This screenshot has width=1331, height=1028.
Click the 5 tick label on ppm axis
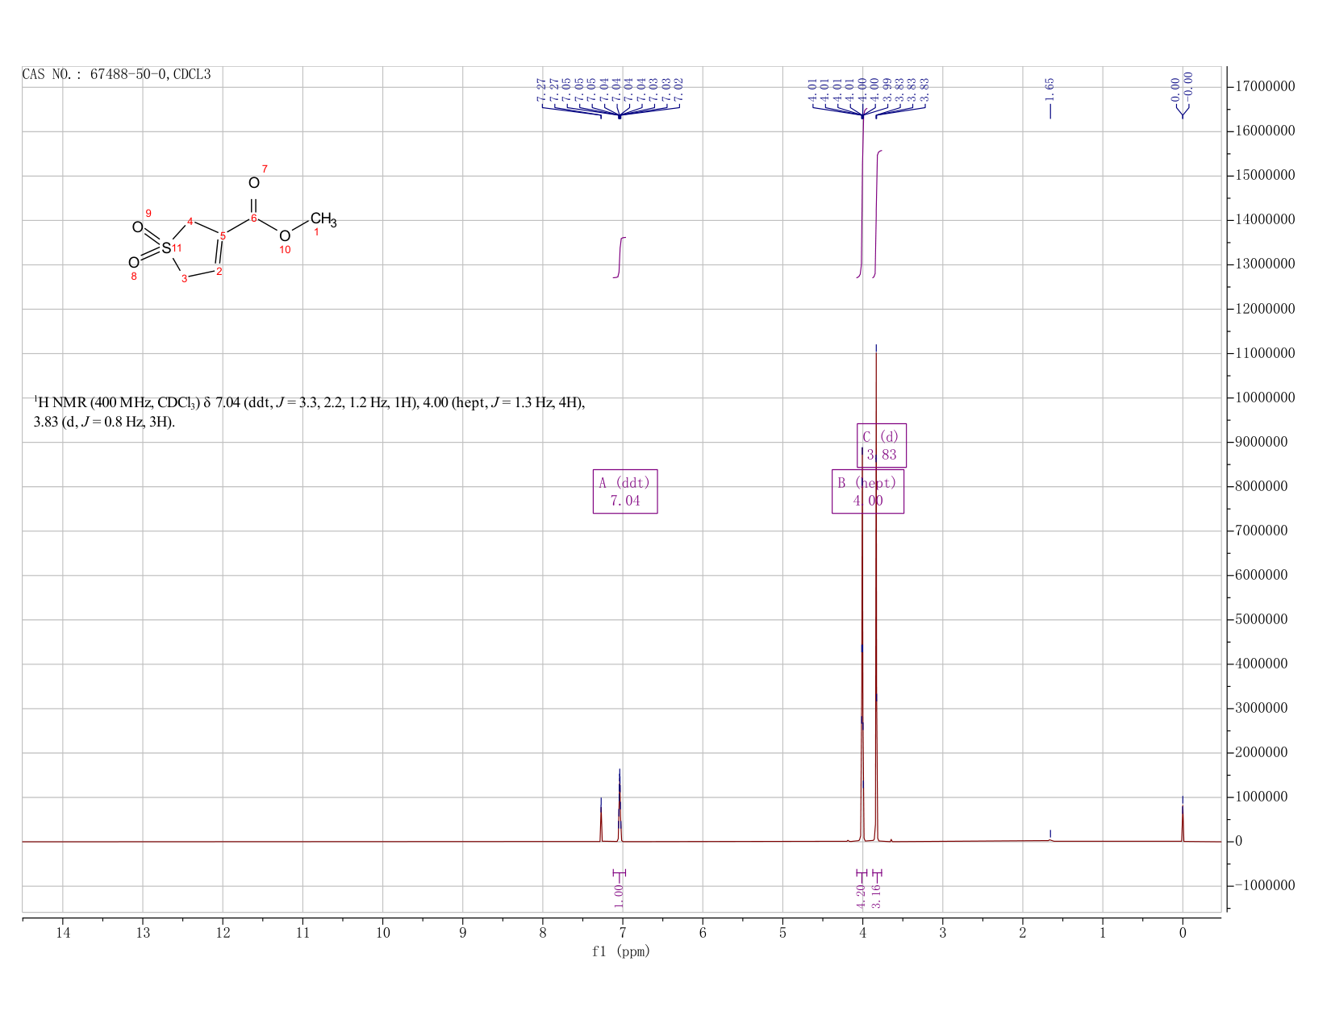pos(783,933)
